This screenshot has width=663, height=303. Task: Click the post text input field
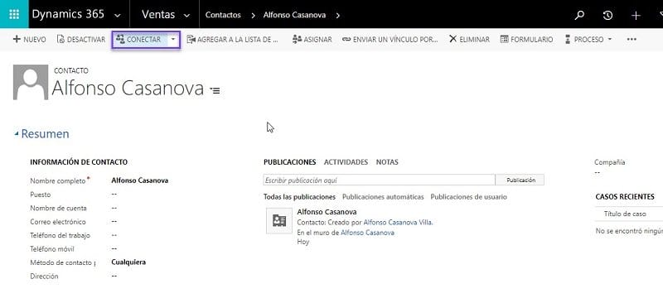tap(379, 180)
